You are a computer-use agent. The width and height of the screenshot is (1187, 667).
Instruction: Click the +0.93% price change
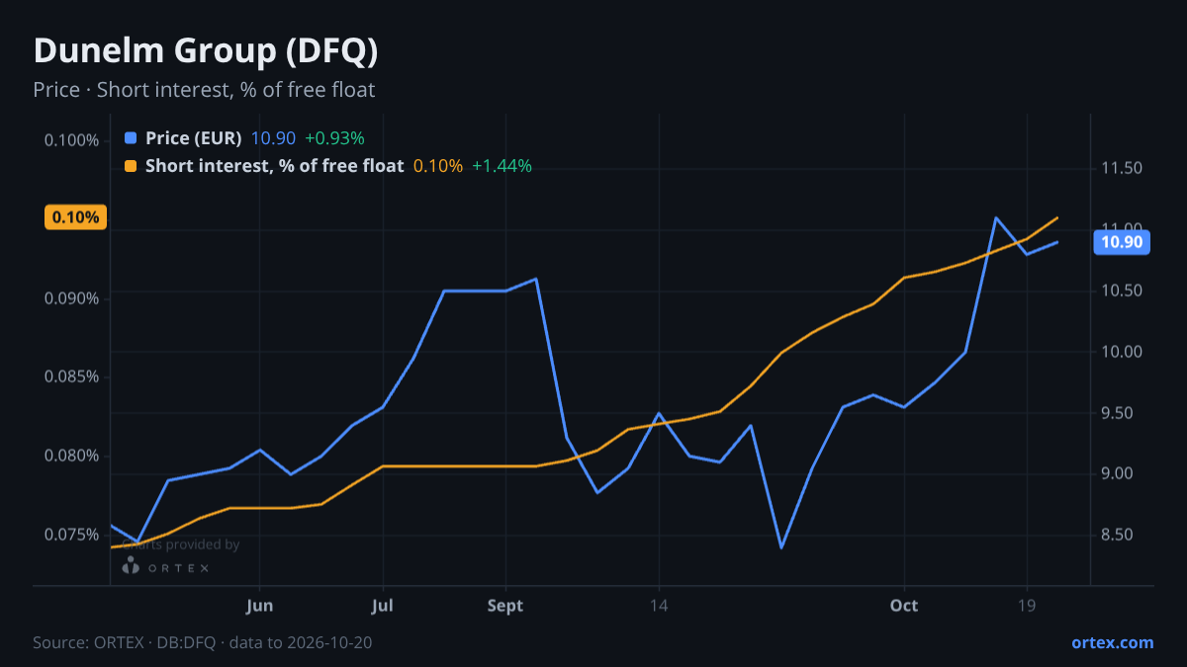(x=334, y=138)
